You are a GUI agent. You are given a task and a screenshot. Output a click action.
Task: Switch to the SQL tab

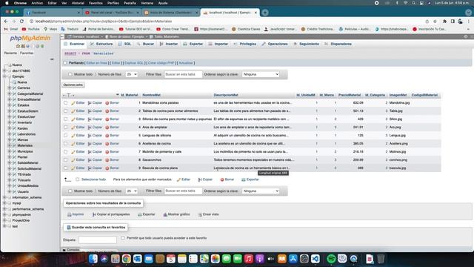point(124,44)
